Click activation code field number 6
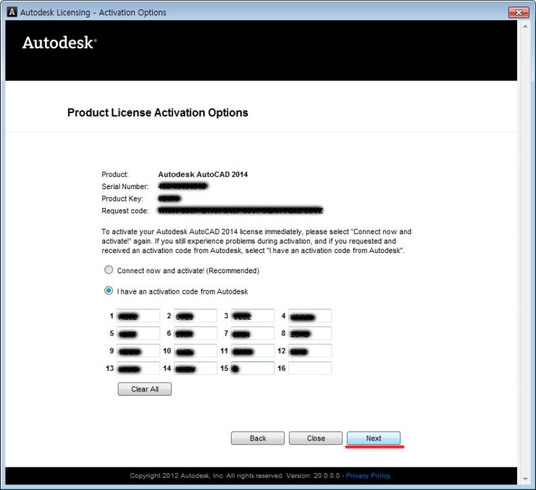This screenshot has height=490, width=536. pyautogui.click(x=195, y=333)
